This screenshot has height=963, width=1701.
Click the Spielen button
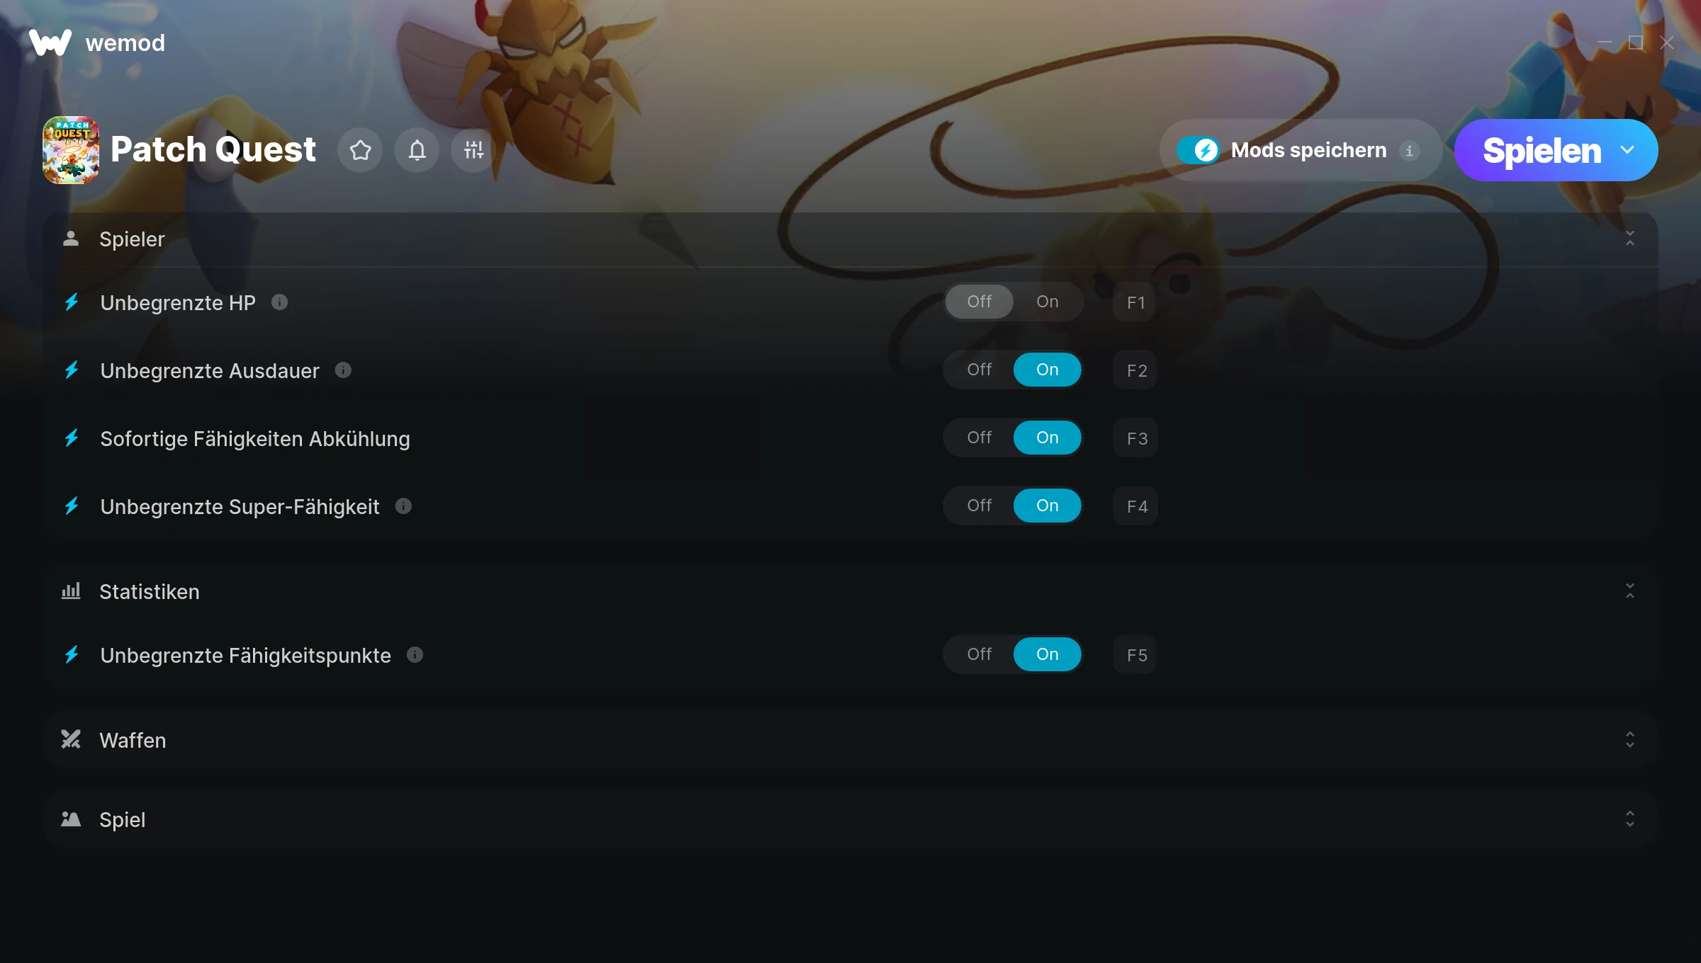pos(1542,150)
